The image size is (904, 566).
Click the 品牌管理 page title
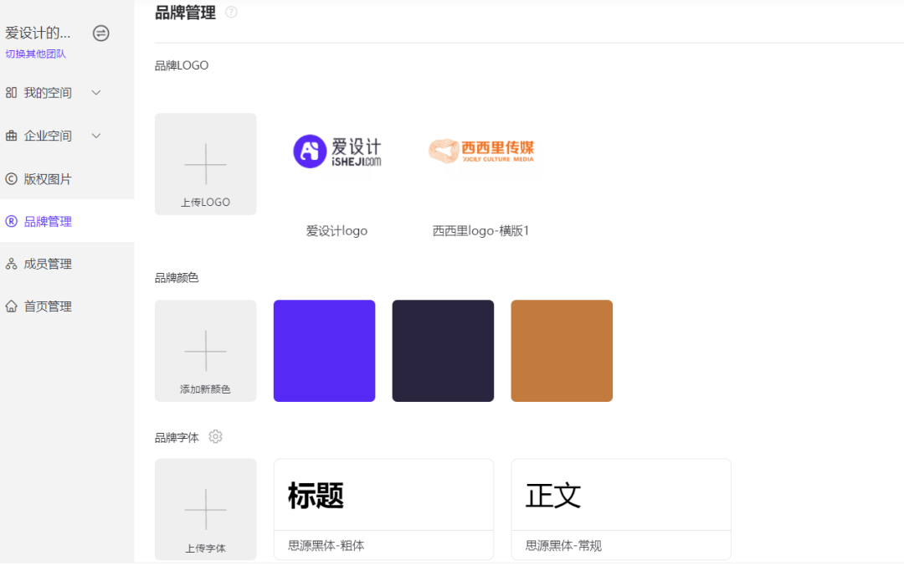(x=185, y=12)
